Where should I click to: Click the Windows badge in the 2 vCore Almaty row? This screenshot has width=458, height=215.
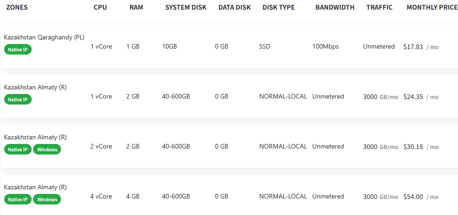(x=47, y=149)
